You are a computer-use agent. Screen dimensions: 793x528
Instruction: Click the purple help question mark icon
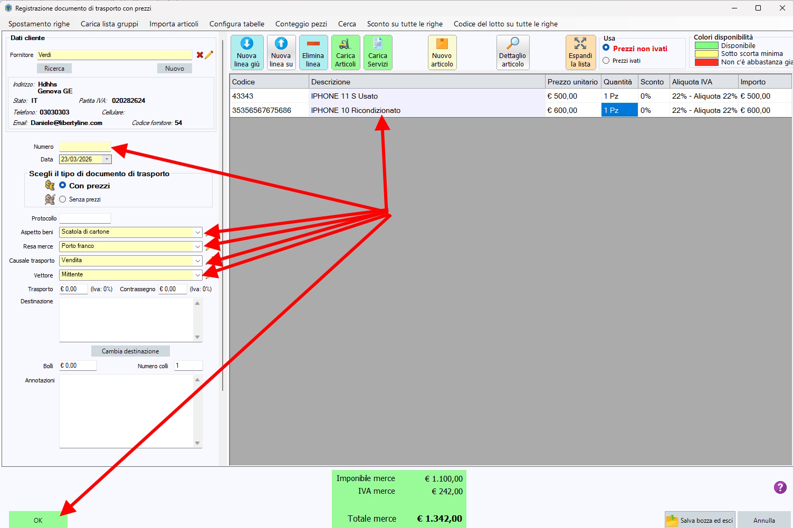click(780, 487)
